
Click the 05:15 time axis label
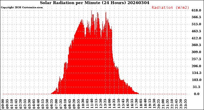pos(43,104)
